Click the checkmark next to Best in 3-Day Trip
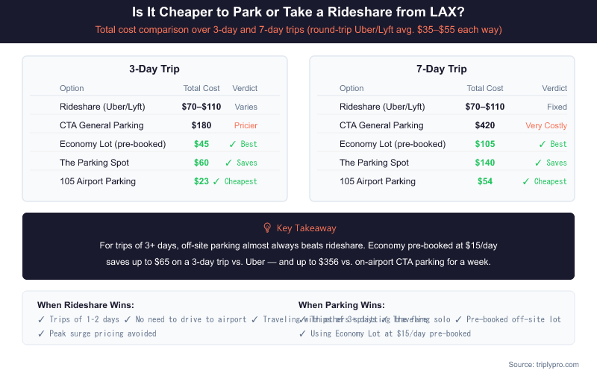597x373 pixels. tap(231, 144)
